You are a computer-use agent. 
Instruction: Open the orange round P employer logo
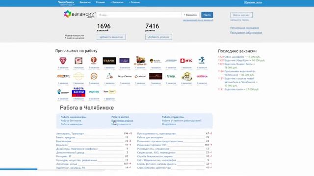[94, 61]
